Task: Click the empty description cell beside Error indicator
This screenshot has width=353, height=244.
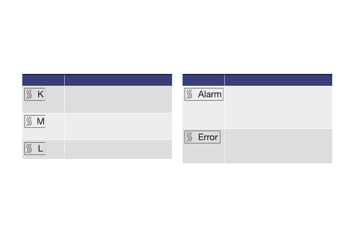Action: point(278,146)
